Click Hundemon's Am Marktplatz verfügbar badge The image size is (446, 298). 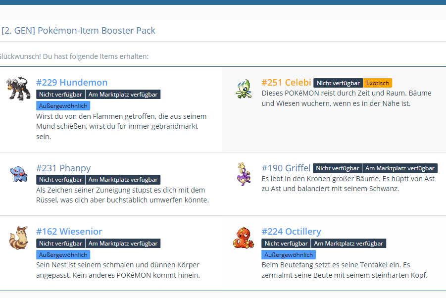coord(123,95)
